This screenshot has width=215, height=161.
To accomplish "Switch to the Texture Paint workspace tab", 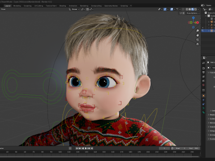I will [x=51, y=6].
